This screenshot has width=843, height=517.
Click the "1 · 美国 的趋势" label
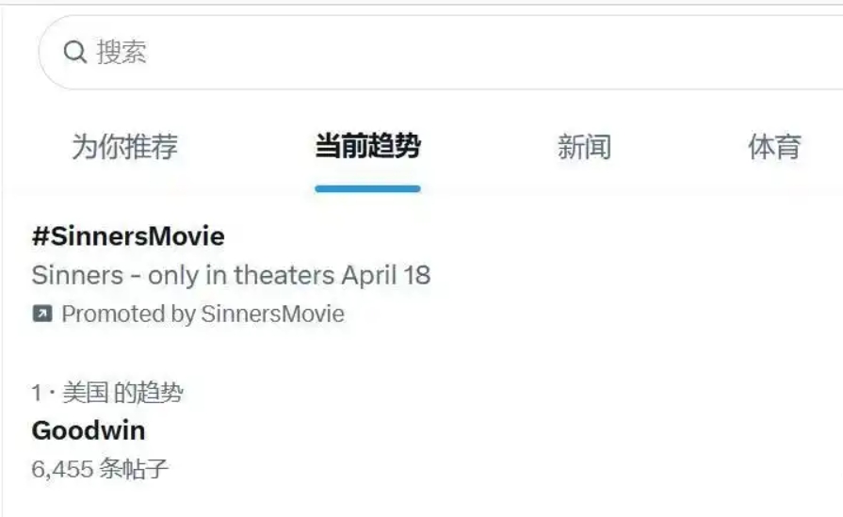(x=107, y=393)
